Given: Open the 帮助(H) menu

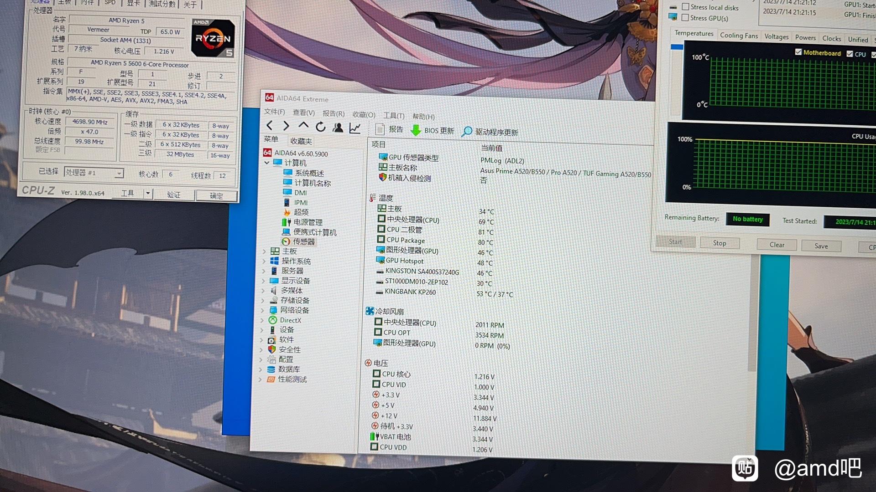Looking at the screenshot, I should [x=423, y=117].
